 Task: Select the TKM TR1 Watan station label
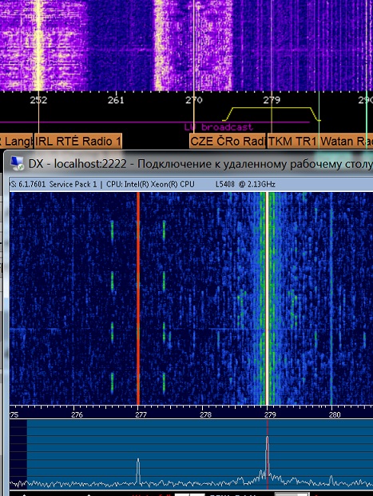coord(320,141)
